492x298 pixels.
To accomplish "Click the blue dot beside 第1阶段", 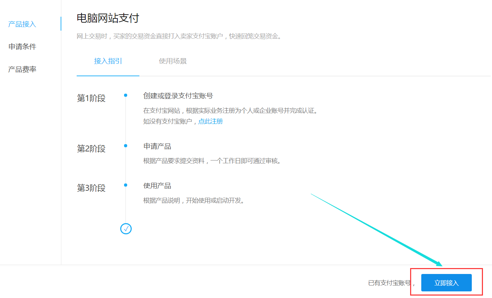I will [x=126, y=95].
